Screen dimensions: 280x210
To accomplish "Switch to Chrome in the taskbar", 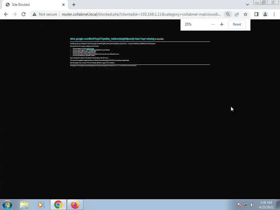I will [x=58, y=205].
